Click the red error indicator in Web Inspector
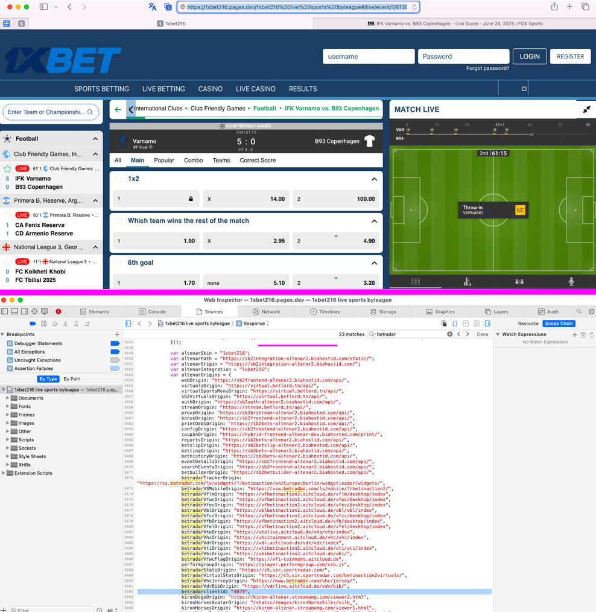 58,311
